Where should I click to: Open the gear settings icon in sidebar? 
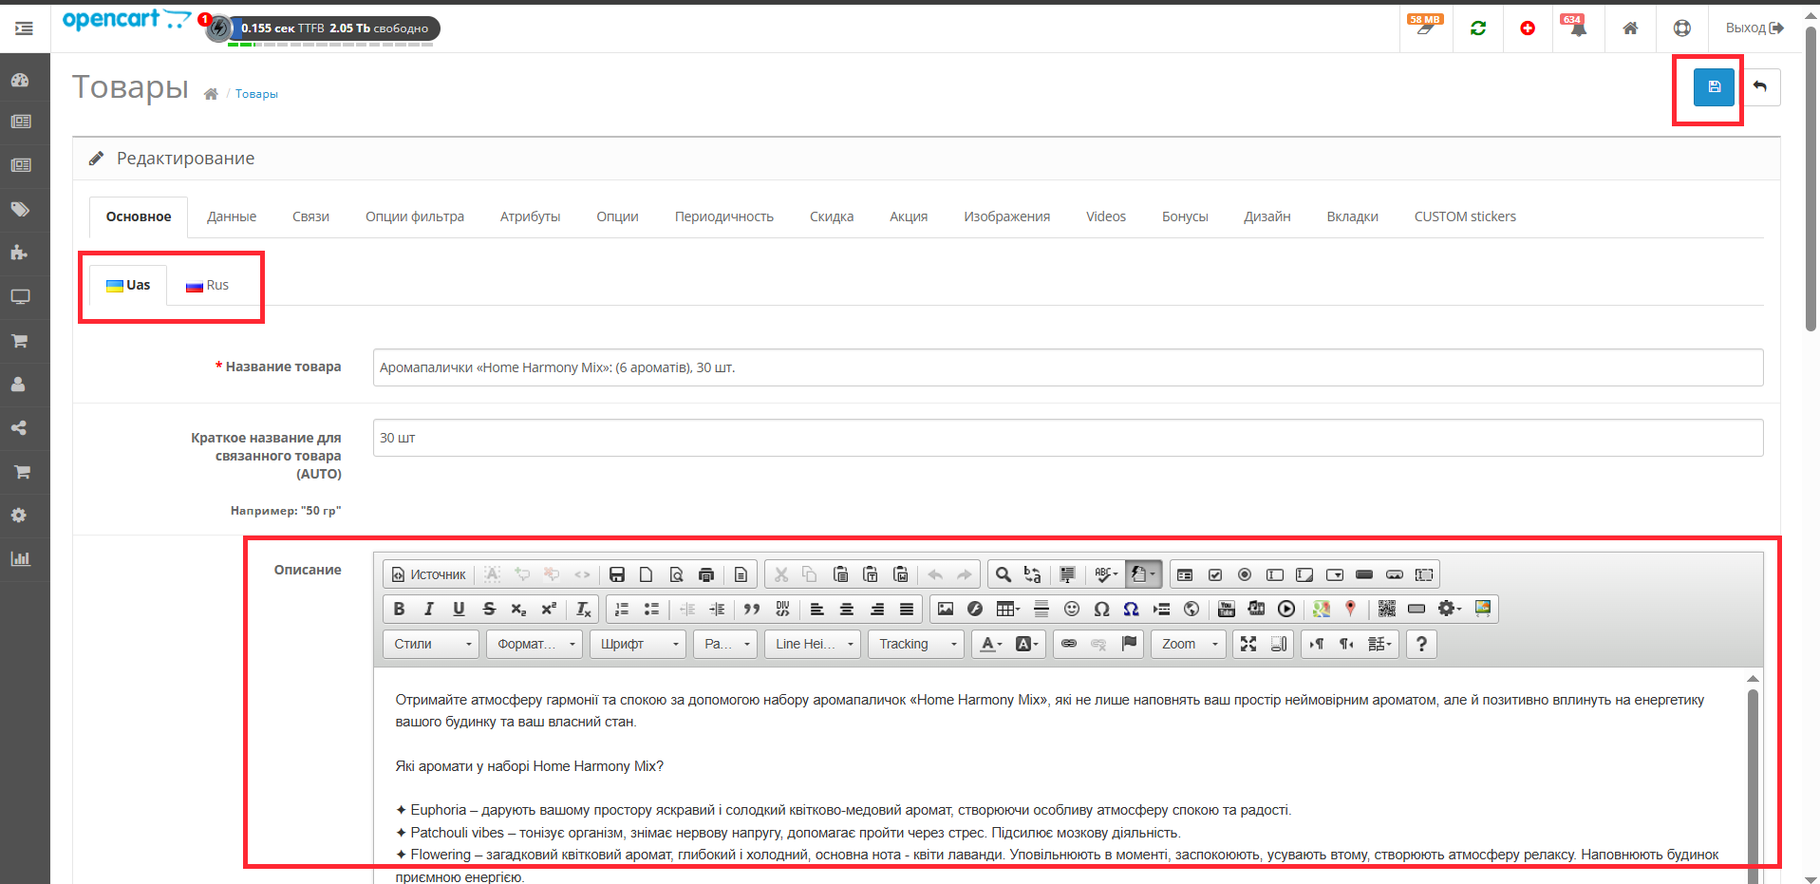(x=20, y=515)
